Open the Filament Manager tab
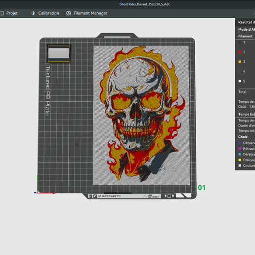The width and height of the screenshot is (255, 255). click(x=87, y=13)
